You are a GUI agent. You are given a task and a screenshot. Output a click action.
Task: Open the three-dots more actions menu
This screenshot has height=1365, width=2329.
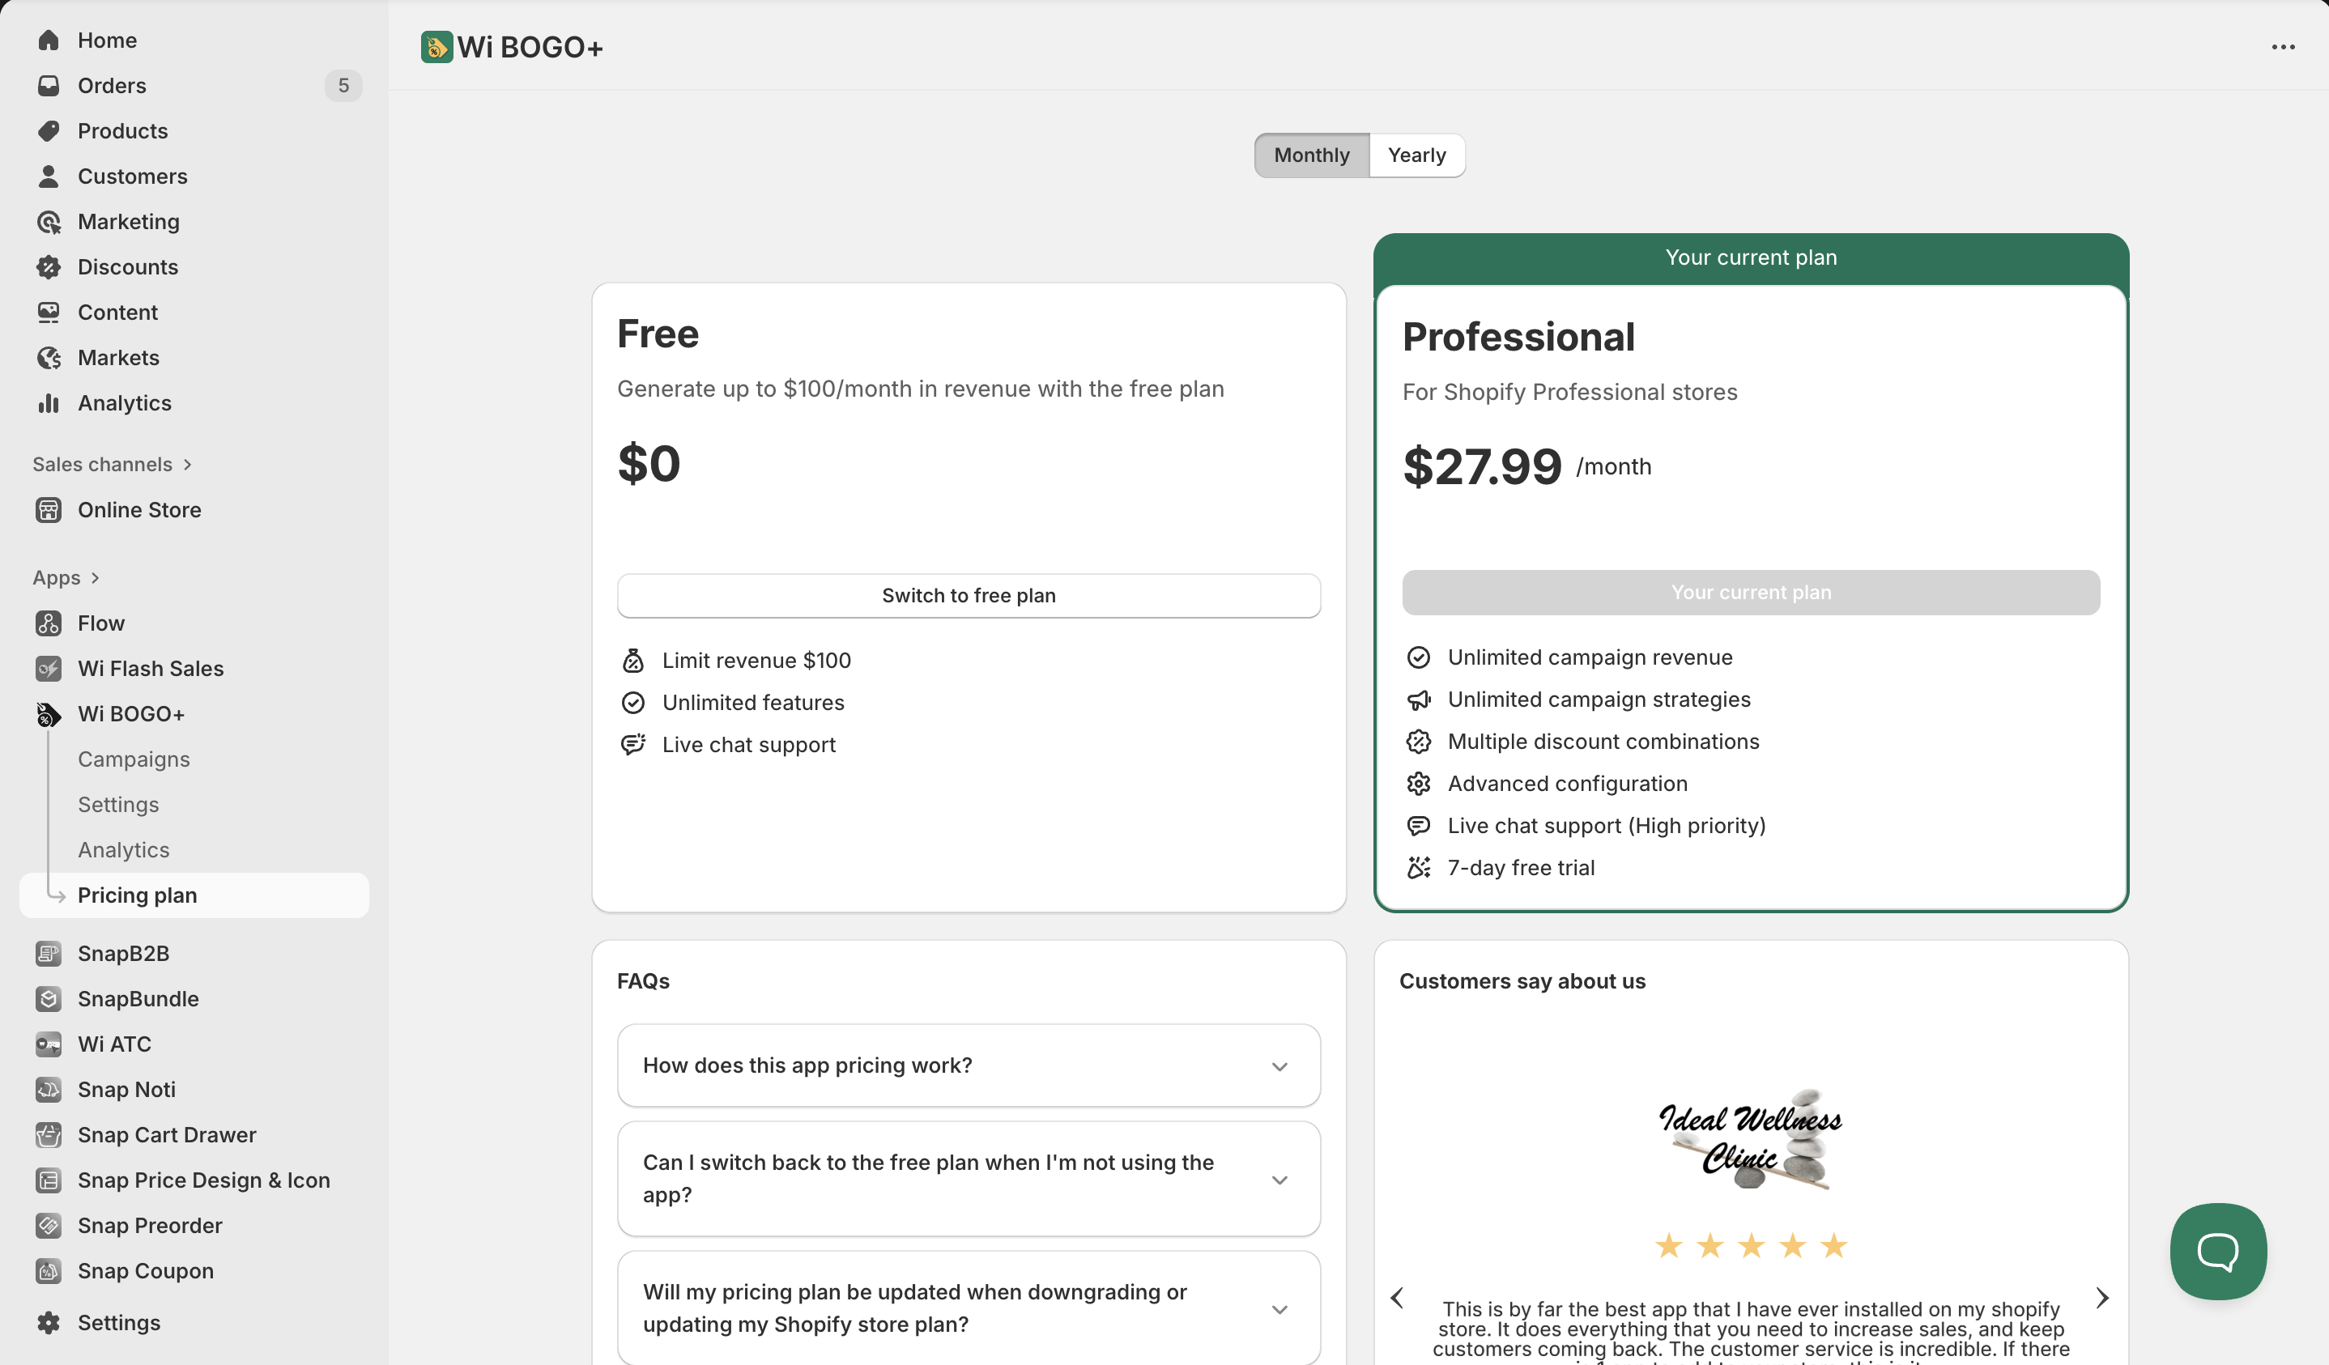coord(2282,47)
